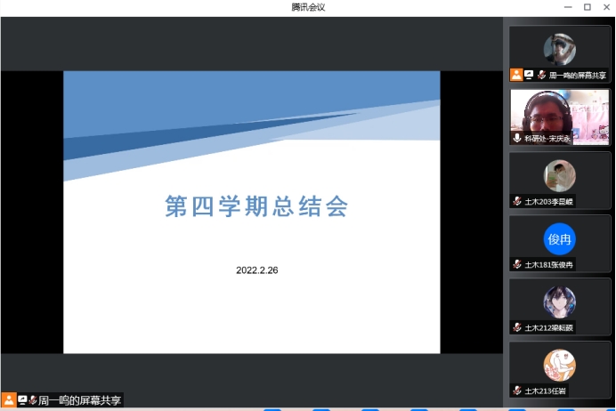Click screen-share icon in bottom-left label
This screenshot has width=616, height=411.
click(22, 400)
